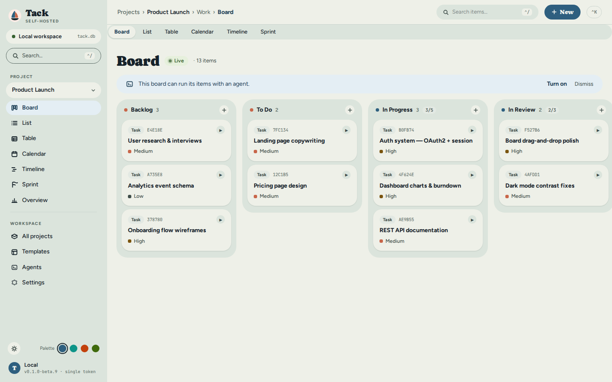Run the REST API documentation task
Image resolution: width=612 pixels, height=382 pixels.
pyautogui.click(x=472, y=220)
